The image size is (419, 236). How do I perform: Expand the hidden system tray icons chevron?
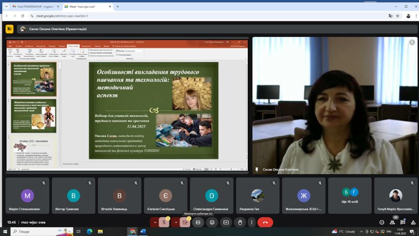[361, 231]
